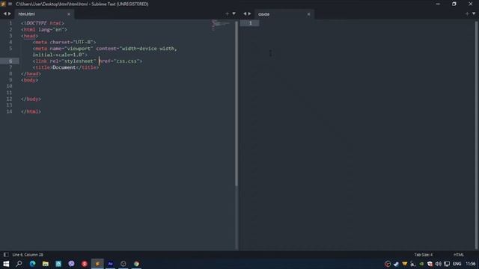Click the left pane vertical scrollbar
This screenshot has width=479, height=269.
[x=237, y=104]
